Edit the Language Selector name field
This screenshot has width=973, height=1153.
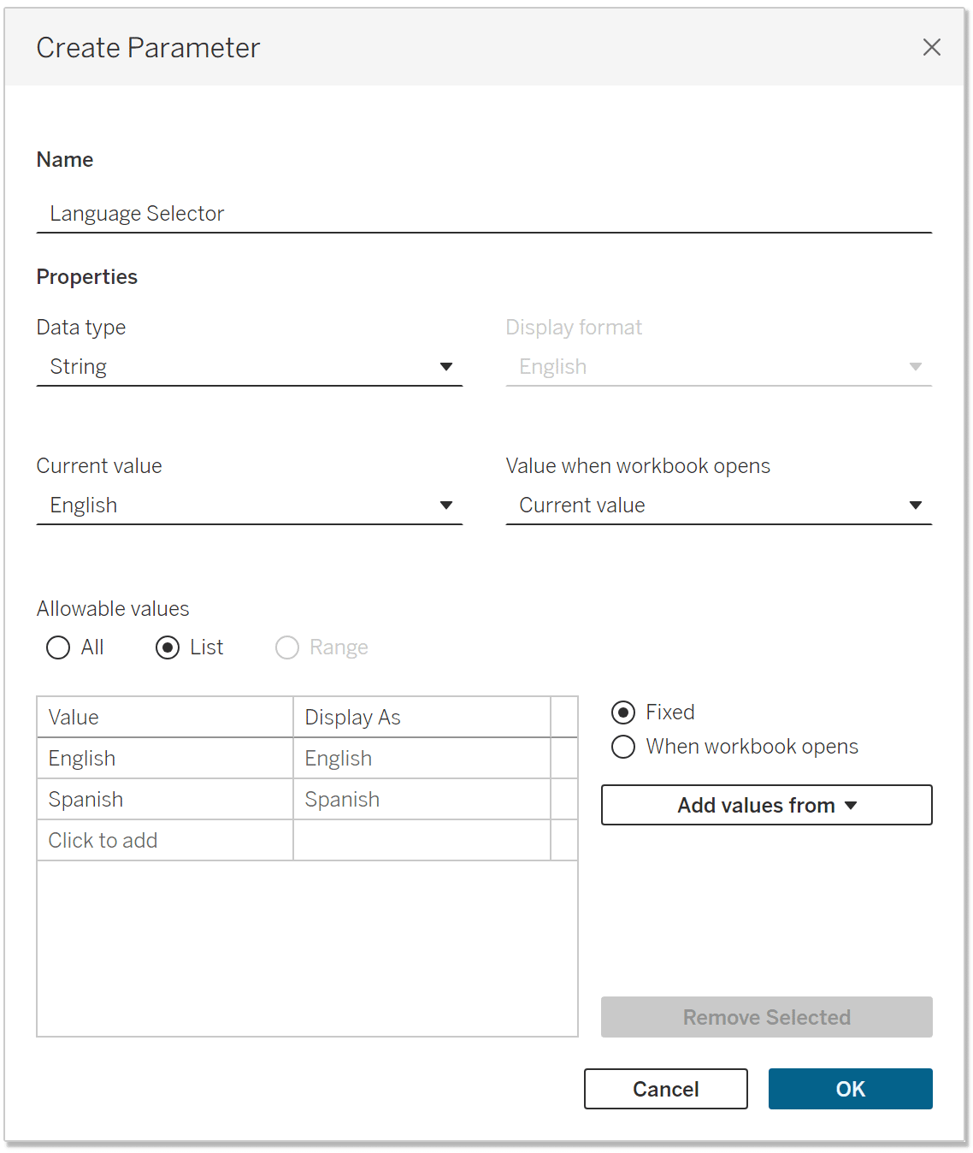click(x=484, y=213)
